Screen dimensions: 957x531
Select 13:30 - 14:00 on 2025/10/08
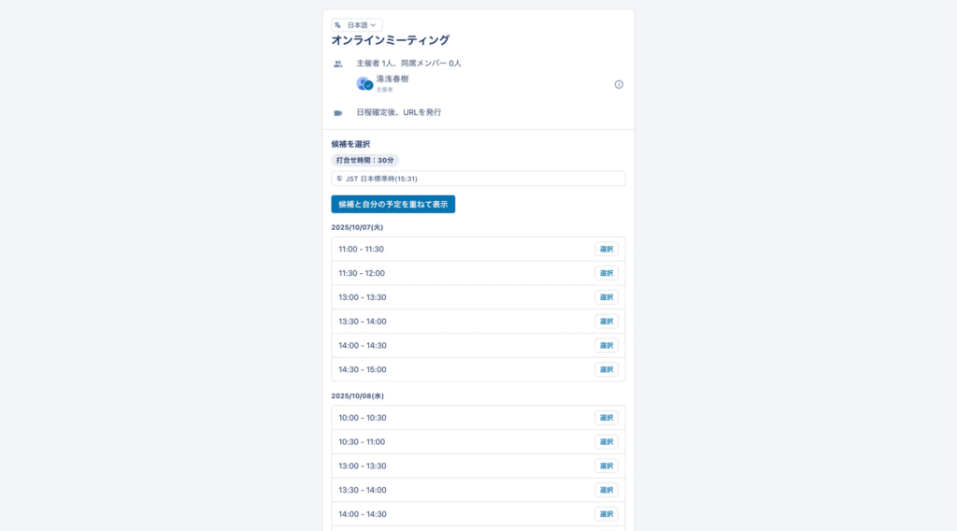pos(606,490)
